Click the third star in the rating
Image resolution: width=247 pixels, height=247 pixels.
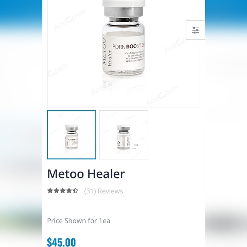pos(63,191)
